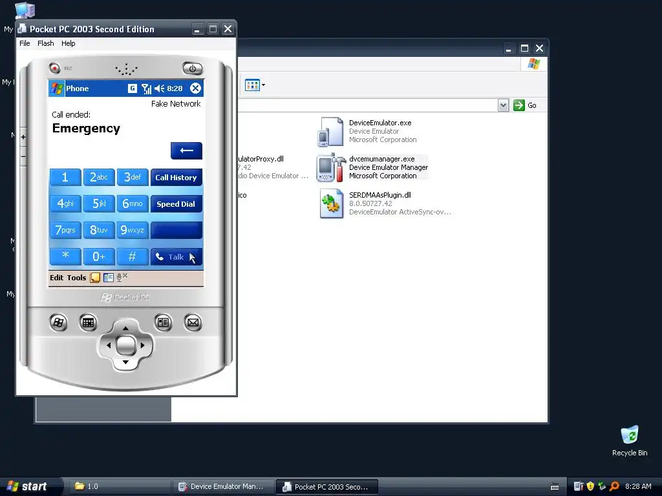Open the emulator File menu

pos(25,43)
